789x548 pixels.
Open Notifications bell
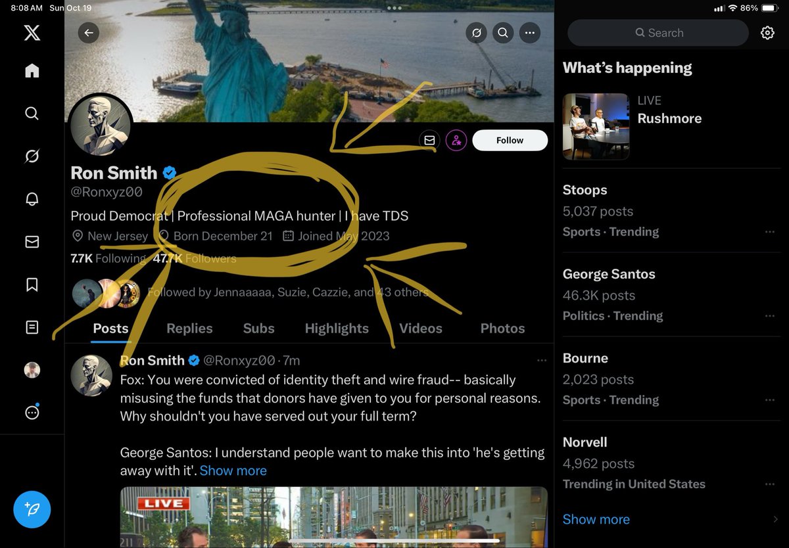[x=32, y=199]
